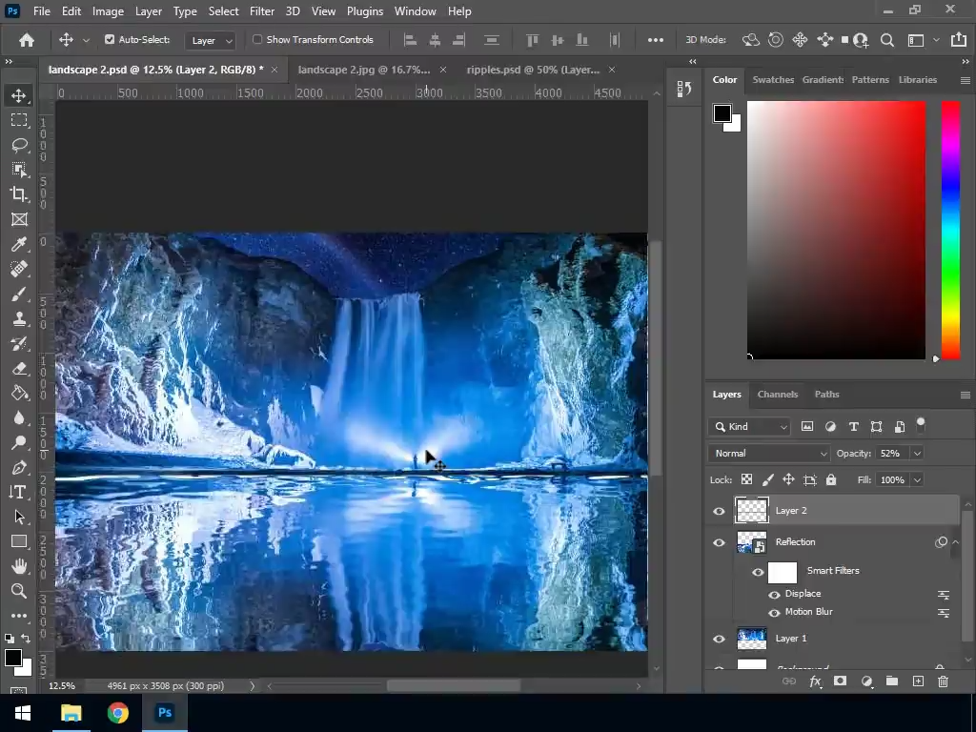This screenshot has width=976, height=732.
Task: Select the Zoom tool
Action: (19, 591)
